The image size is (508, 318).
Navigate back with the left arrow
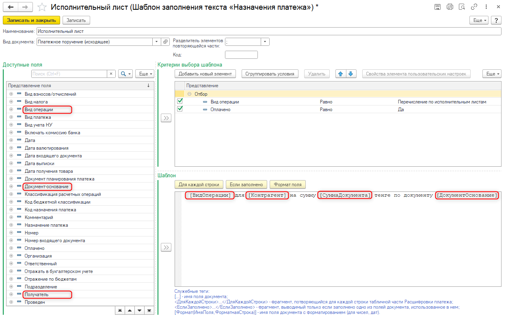[11, 7]
